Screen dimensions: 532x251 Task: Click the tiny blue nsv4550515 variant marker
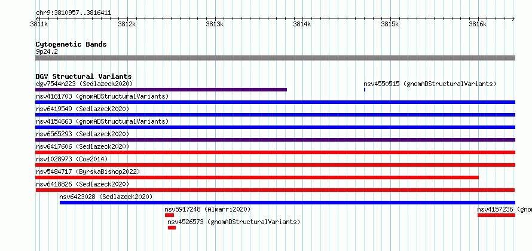tap(365, 90)
